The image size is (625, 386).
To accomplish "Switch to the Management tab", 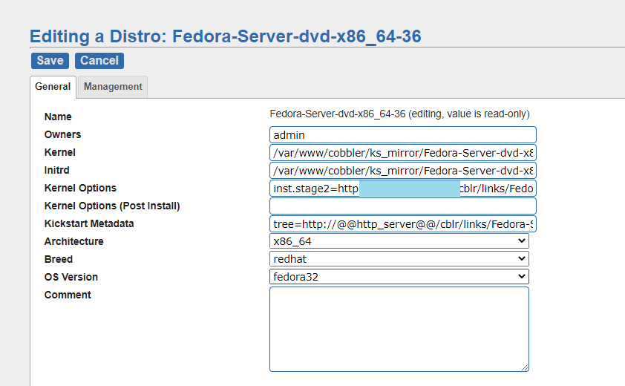I will (113, 87).
